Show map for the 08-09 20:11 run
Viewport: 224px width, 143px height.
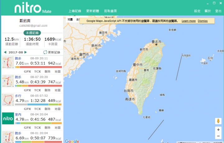click(x=58, y=71)
